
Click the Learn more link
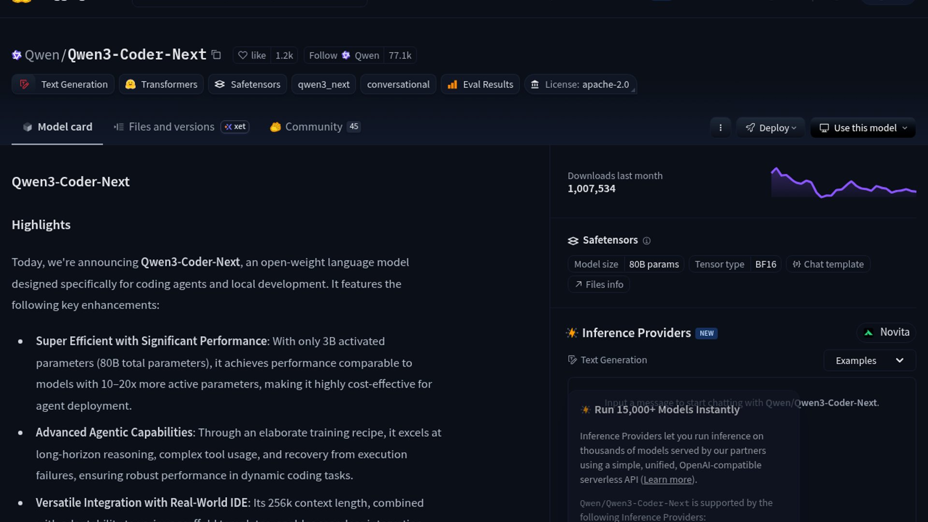668,479
